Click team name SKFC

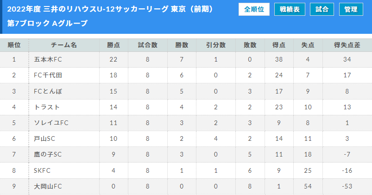tap(42, 170)
